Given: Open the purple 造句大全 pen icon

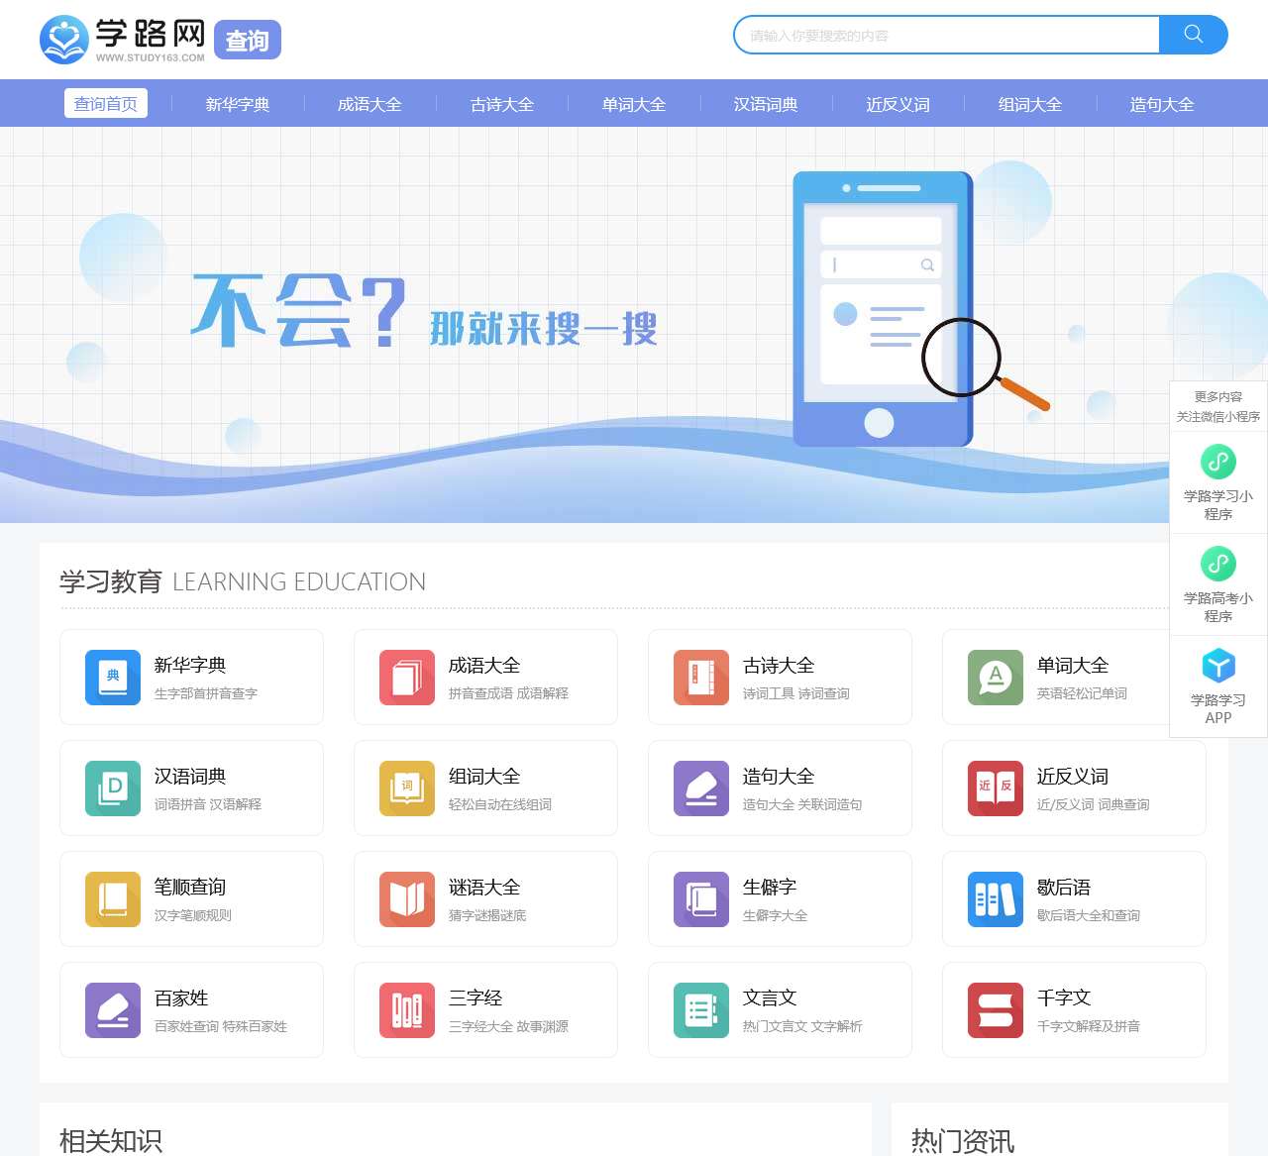Looking at the screenshot, I should [700, 788].
